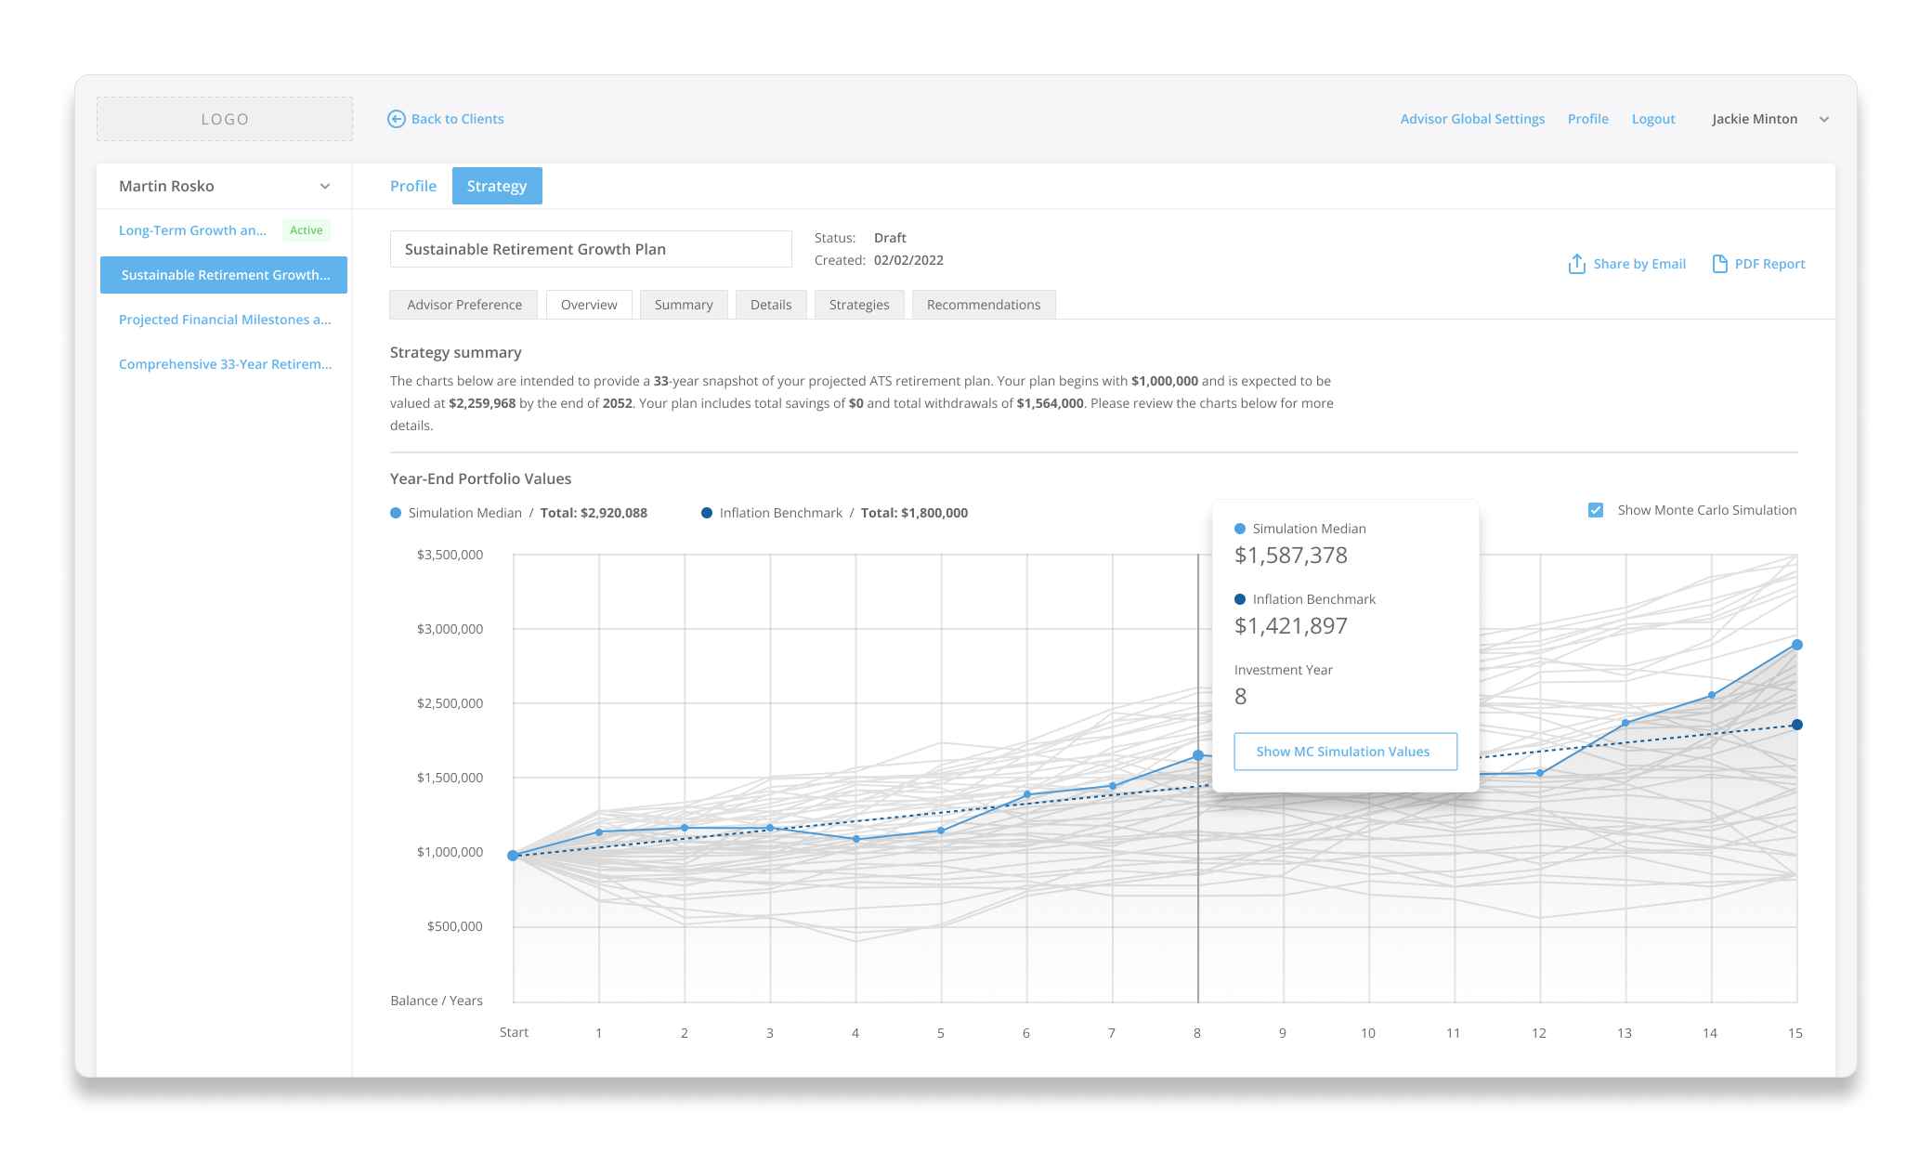Click the Logout link
1932x1152 pixels.
tap(1653, 119)
